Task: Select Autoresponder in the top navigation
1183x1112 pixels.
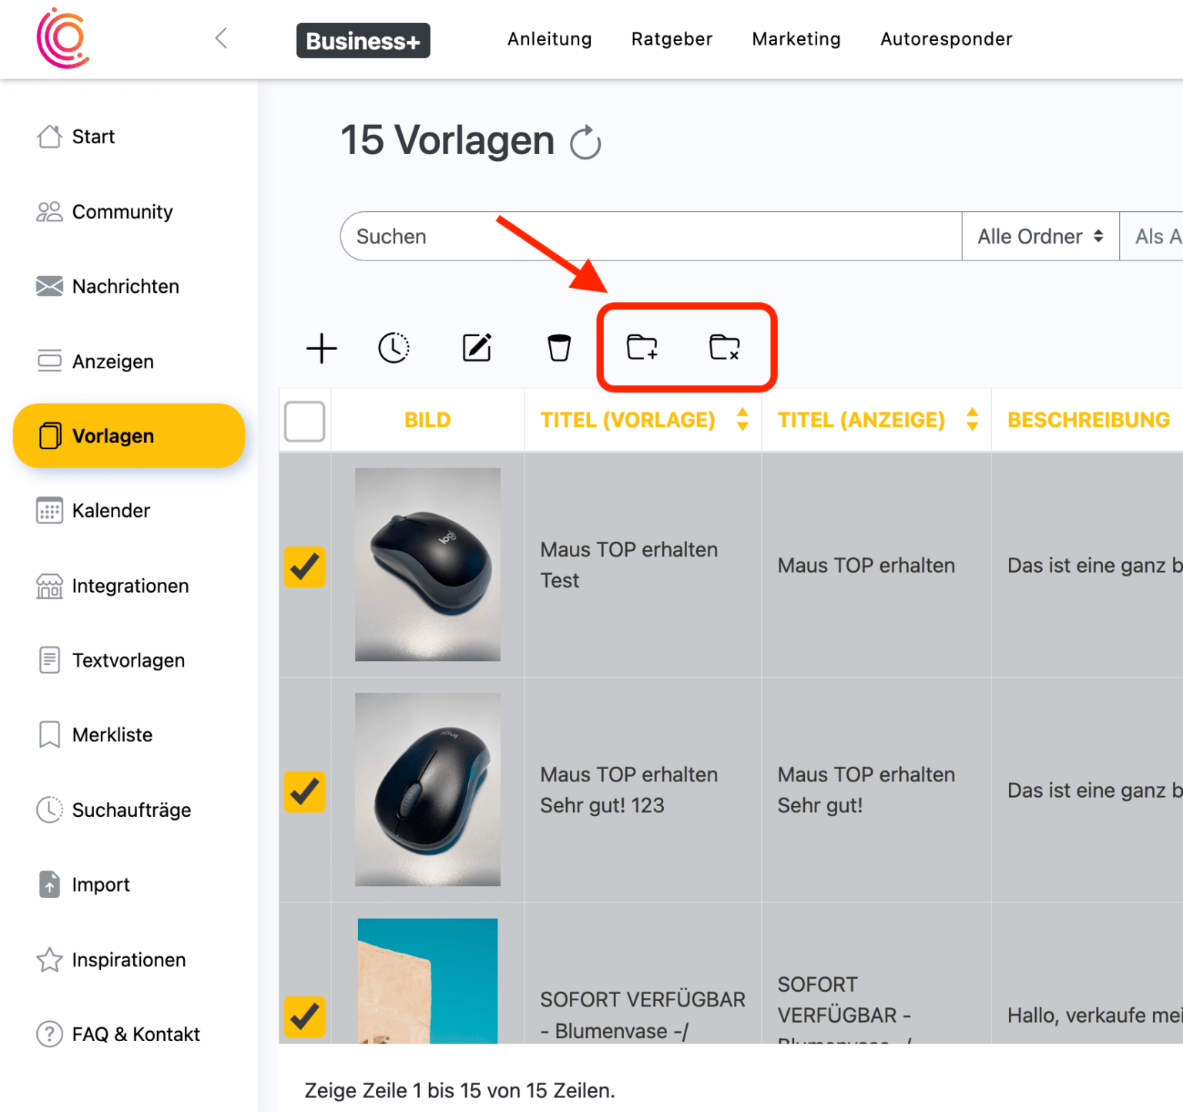Action: (x=946, y=39)
